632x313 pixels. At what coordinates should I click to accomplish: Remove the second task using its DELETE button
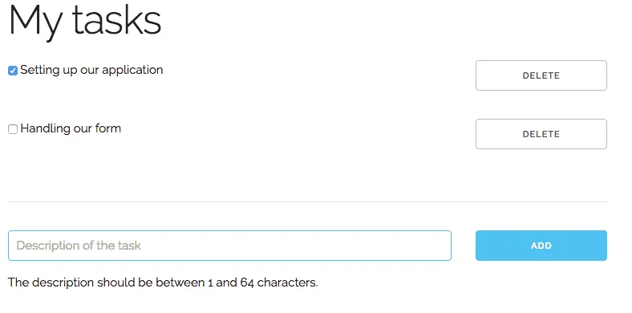click(x=541, y=134)
